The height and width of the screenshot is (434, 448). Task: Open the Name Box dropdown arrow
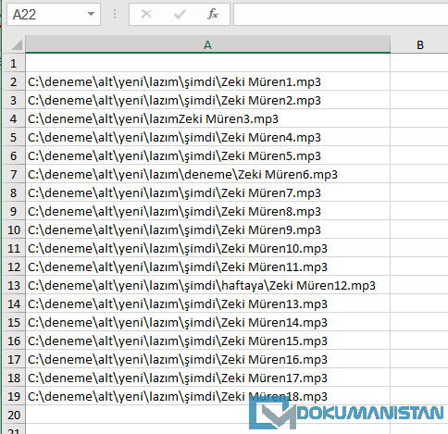click(91, 14)
